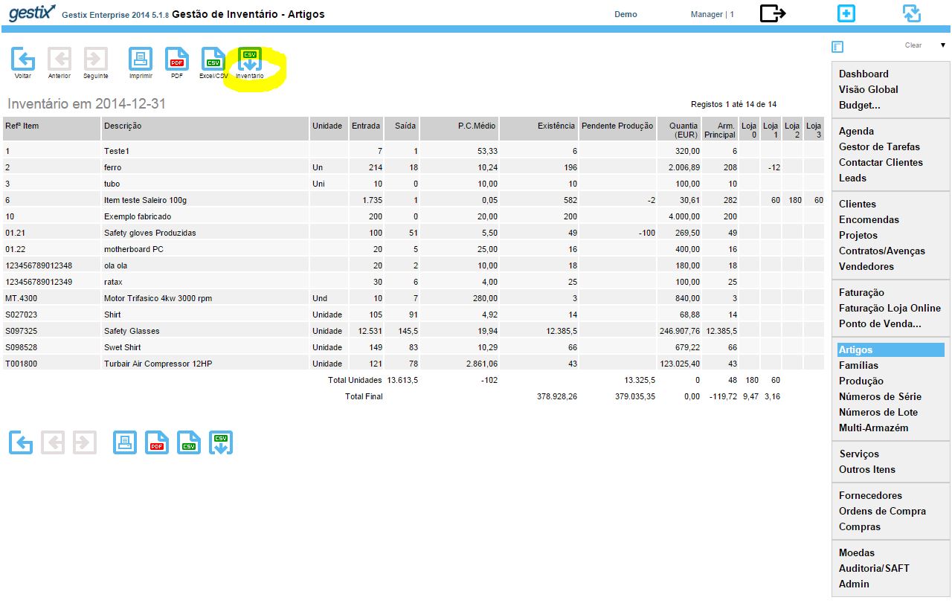Open the dropdown arrow next to Clear
Viewport: 952px width, 606px height.
tap(943, 45)
